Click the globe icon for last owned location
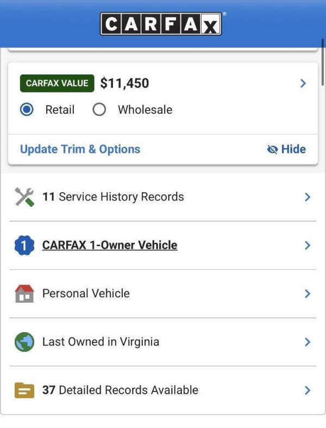The image size is (326, 428). (24, 342)
